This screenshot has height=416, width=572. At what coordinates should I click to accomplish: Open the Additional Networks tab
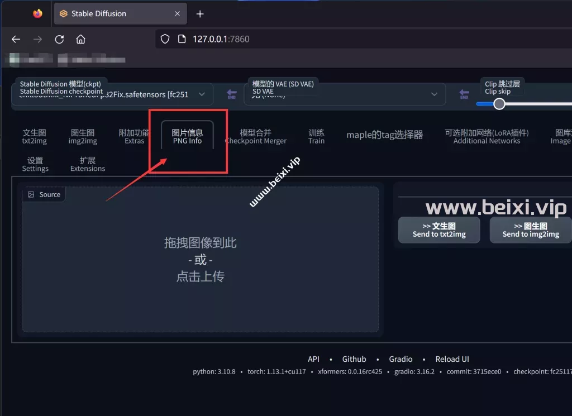coord(487,137)
